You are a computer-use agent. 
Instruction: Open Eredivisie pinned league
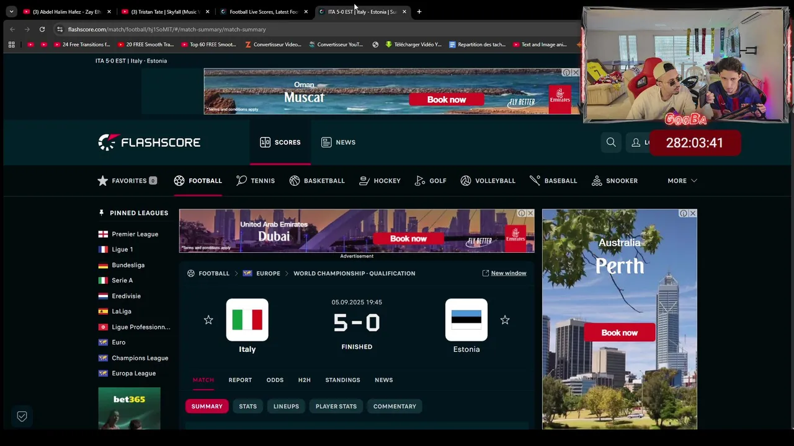tap(120, 296)
